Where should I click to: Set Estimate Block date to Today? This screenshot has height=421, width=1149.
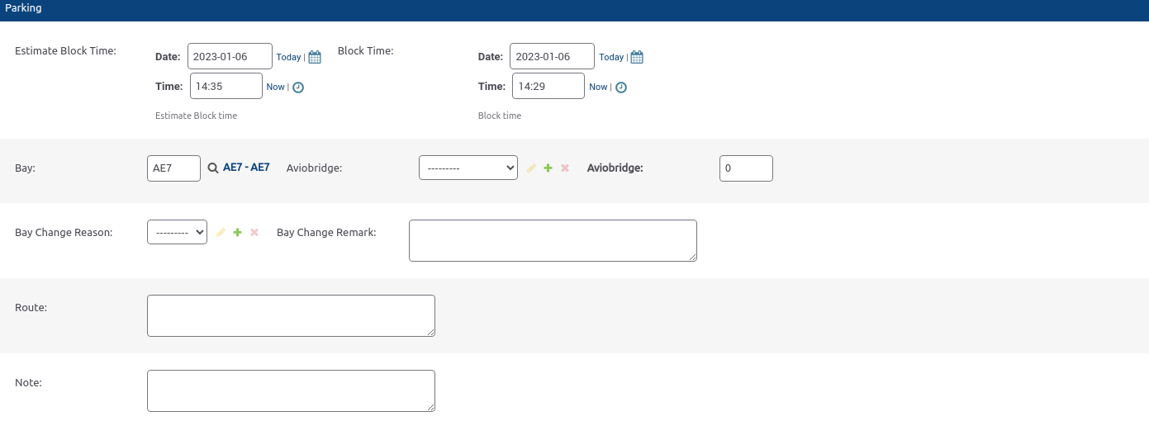(x=288, y=58)
